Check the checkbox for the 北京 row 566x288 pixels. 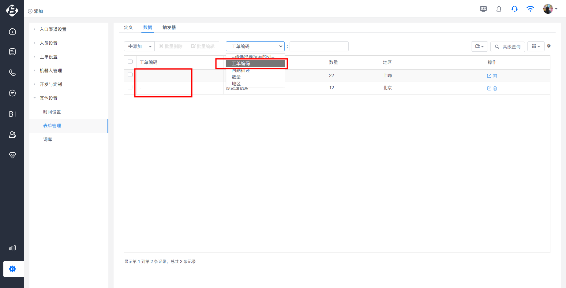coord(130,87)
